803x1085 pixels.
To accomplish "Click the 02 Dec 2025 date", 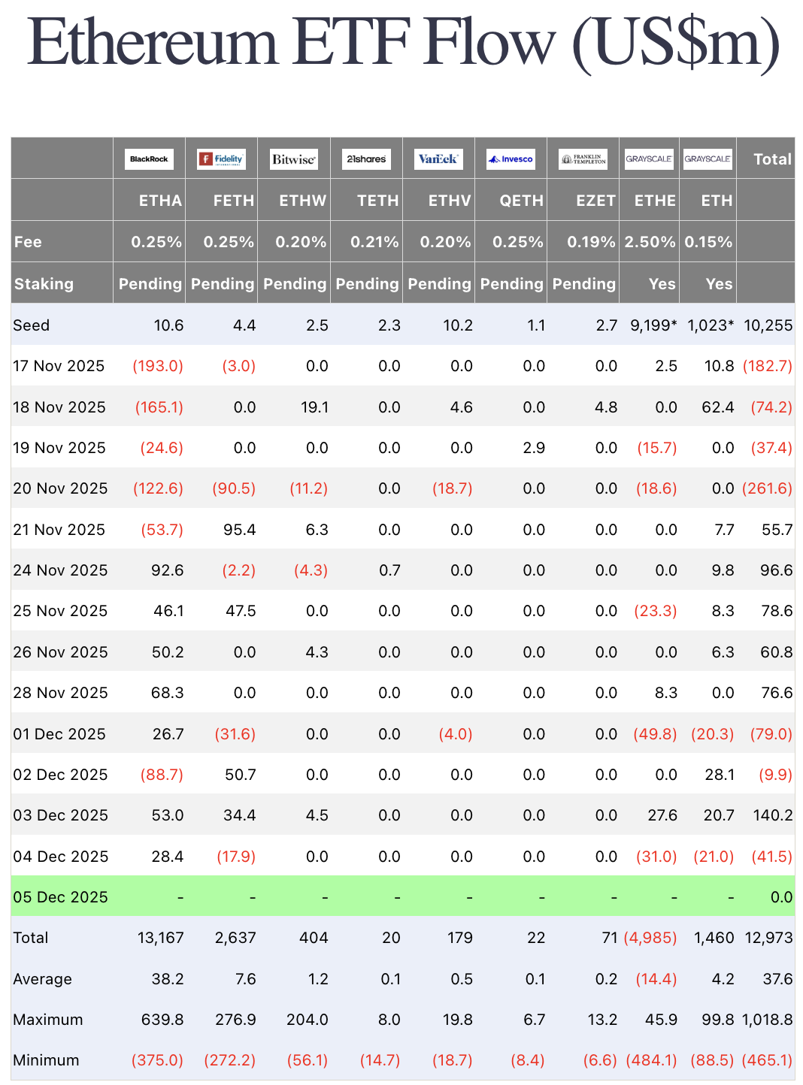I will [60, 775].
